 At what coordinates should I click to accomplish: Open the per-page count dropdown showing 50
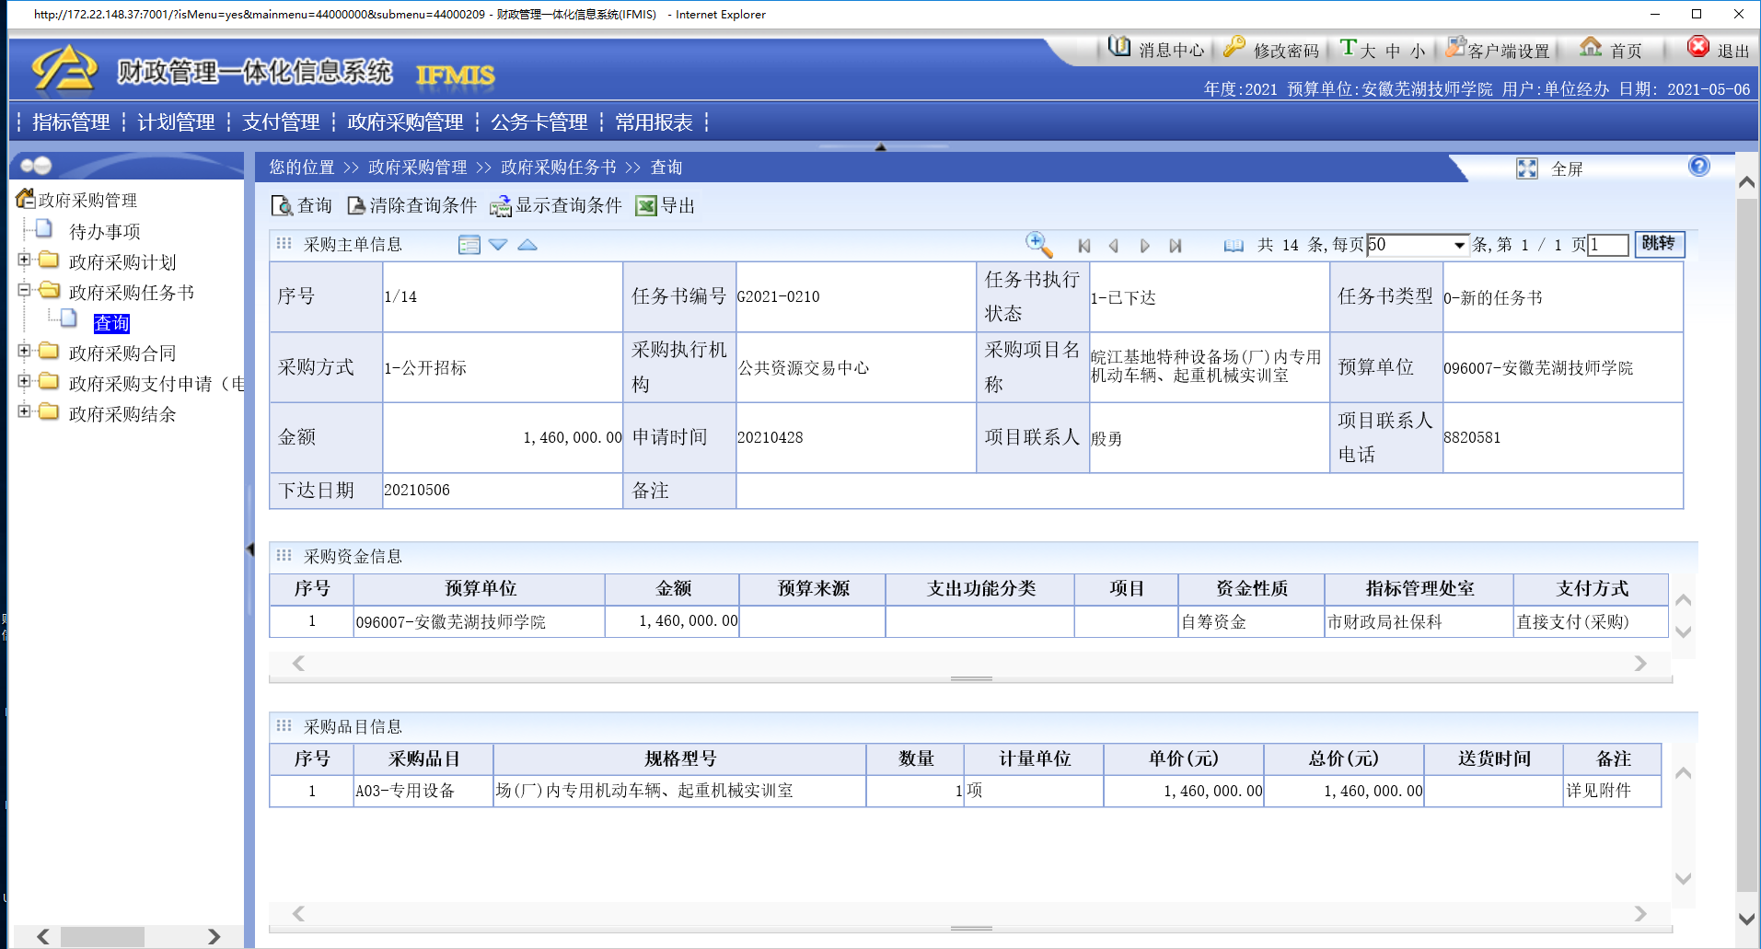[1458, 245]
